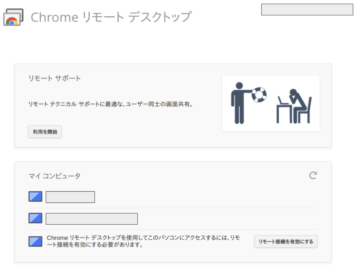The width and height of the screenshot is (360, 266).
Task: Click the first computer's monitor icon
Action: pyautogui.click(x=35, y=197)
